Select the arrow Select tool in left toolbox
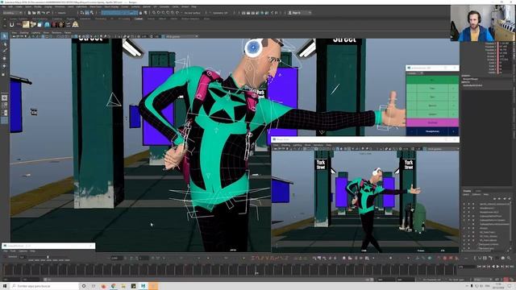 click(x=4, y=35)
